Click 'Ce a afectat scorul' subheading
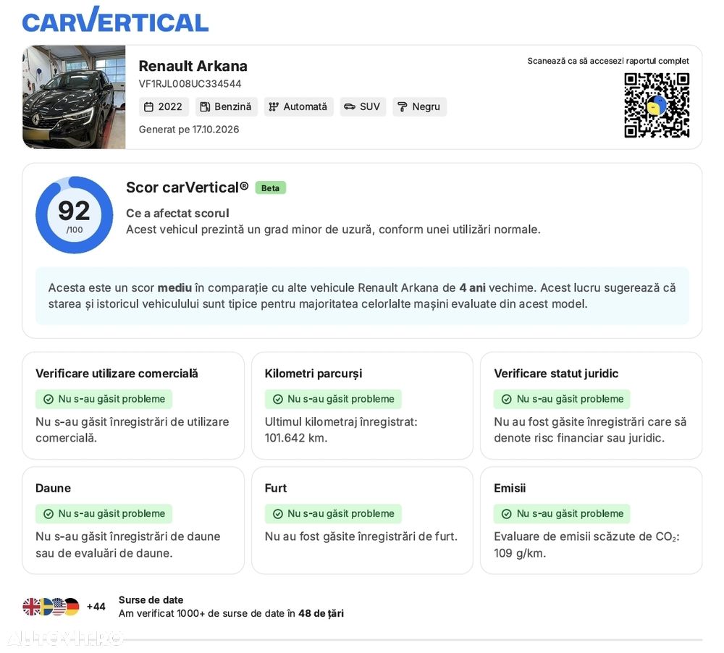 point(177,214)
